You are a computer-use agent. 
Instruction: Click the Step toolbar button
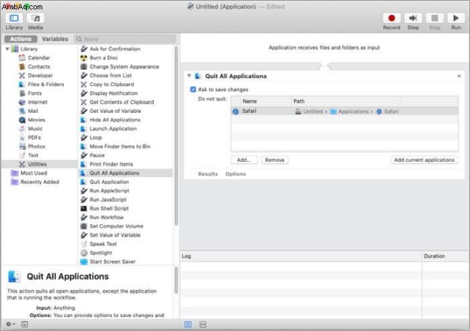pyautogui.click(x=413, y=18)
